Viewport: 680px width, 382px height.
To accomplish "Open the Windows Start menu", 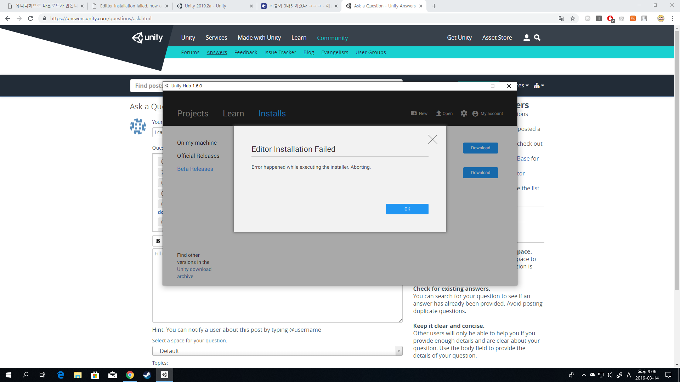I will (8, 375).
